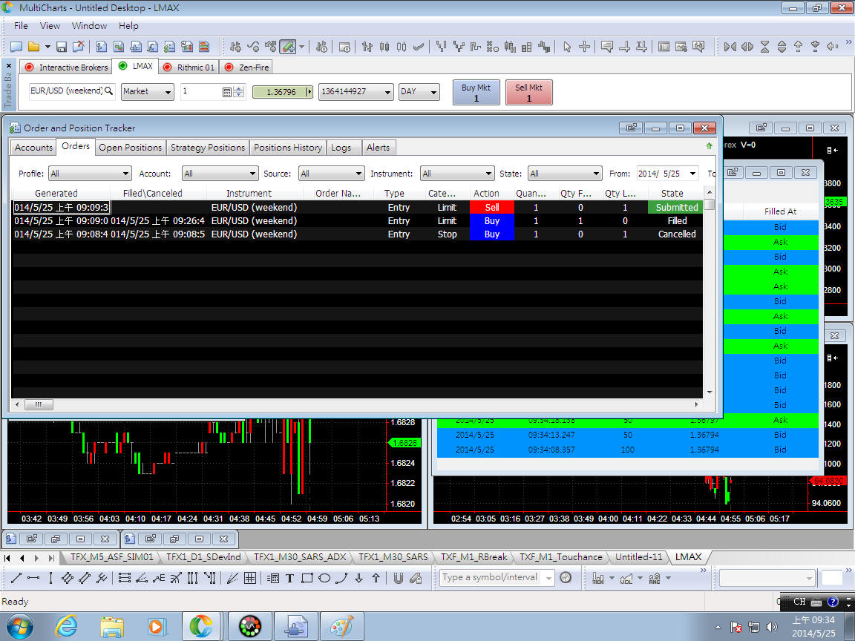Select the arrow Pointer tool

(x=567, y=47)
